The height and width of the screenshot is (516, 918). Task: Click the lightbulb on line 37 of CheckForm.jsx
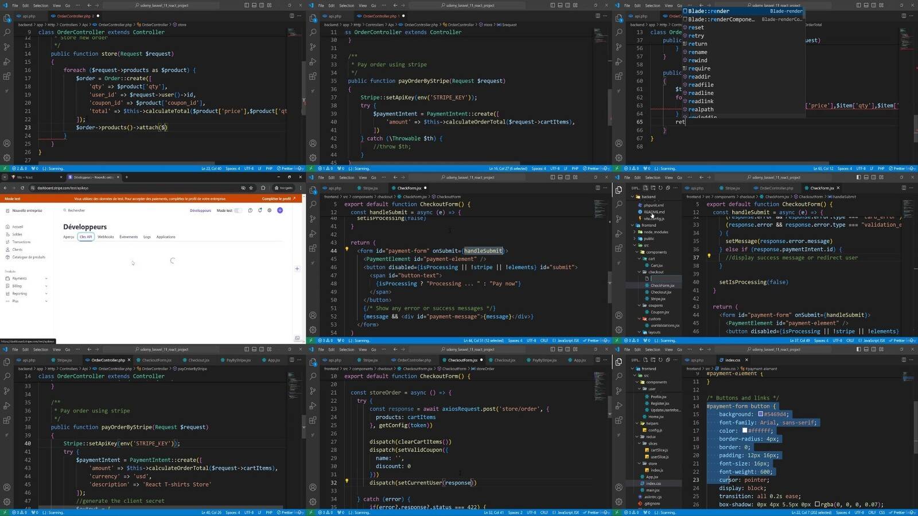click(709, 257)
